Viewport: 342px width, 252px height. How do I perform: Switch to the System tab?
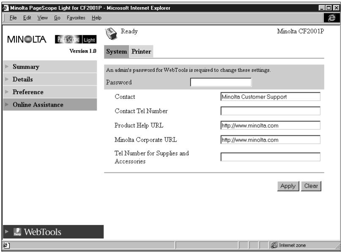(117, 51)
